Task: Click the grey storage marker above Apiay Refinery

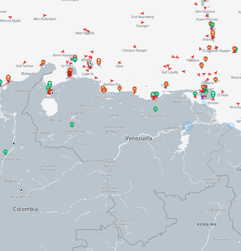Action: click(x=21, y=190)
